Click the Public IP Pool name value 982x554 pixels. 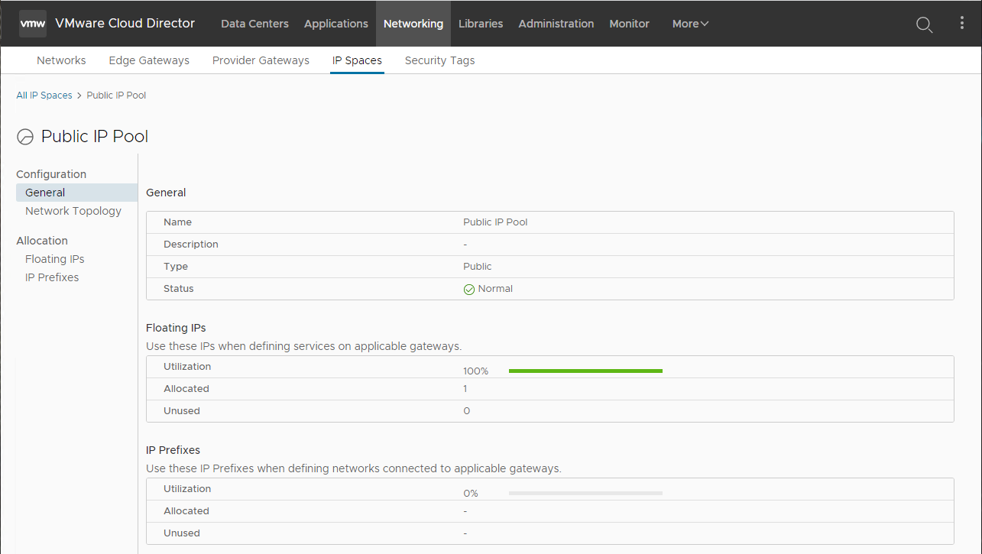click(495, 222)
